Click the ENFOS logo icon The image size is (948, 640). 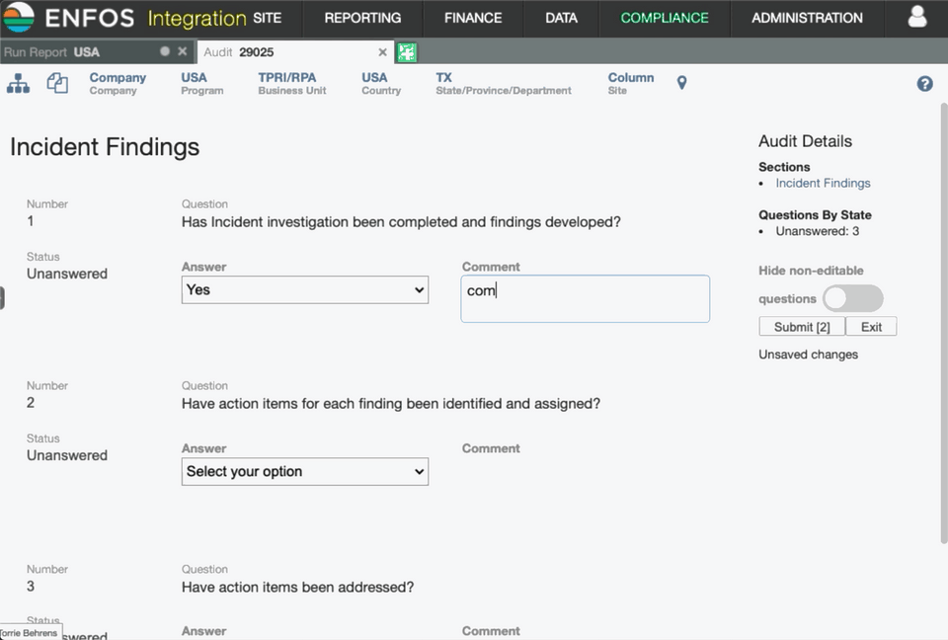tap(19, 17)
